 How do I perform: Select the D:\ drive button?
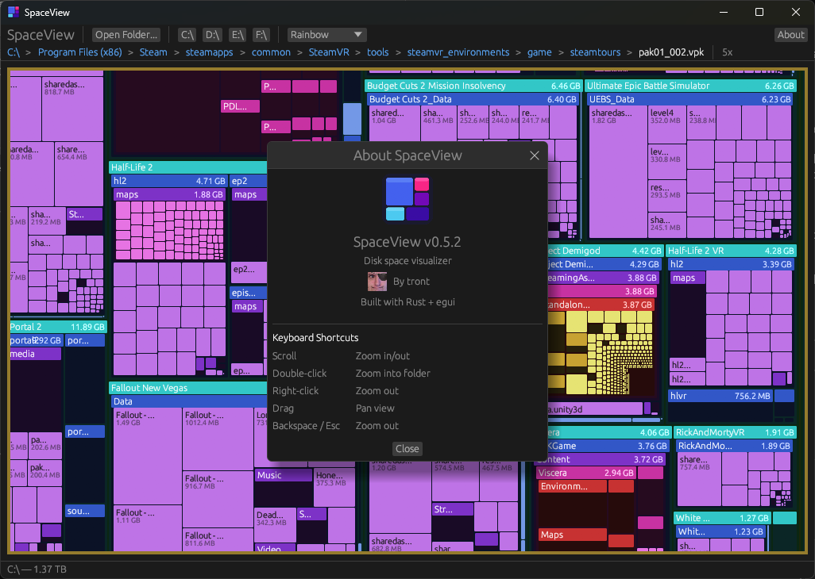[212, 34]
